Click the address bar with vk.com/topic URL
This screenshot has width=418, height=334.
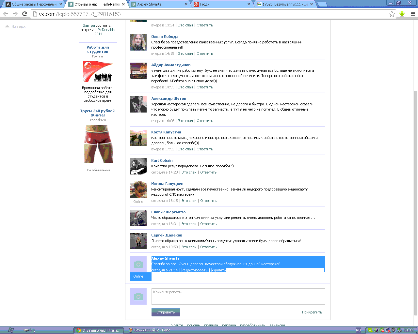coord(209,14)
